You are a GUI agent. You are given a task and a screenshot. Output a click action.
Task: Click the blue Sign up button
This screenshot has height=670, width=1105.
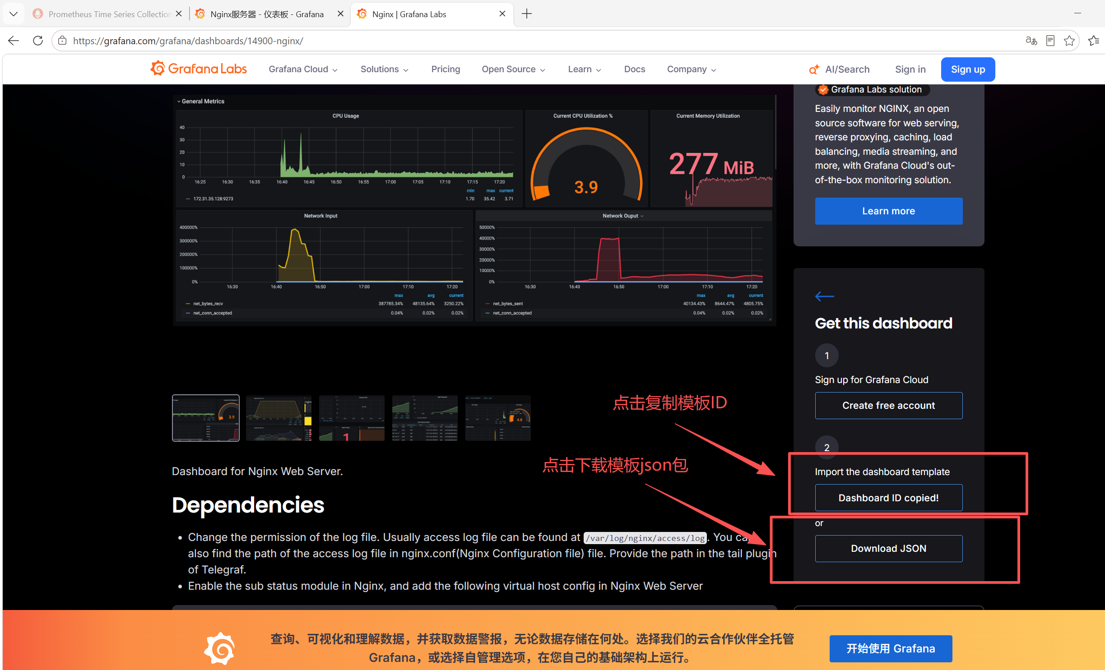click(x=968, y=69)
